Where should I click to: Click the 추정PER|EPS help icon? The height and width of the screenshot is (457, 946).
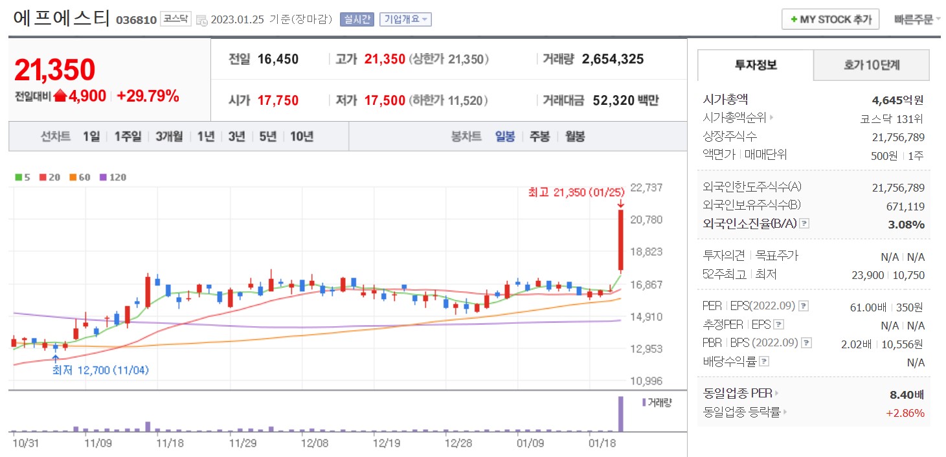[x=780, y=324]
